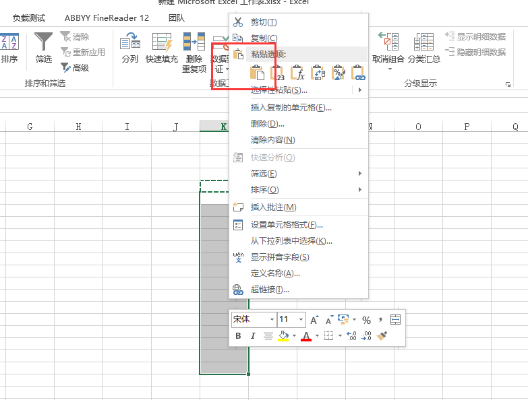Choose Paste Values (123) option
The width and height of the screenshot is (528, 400).
click(277, 73)
